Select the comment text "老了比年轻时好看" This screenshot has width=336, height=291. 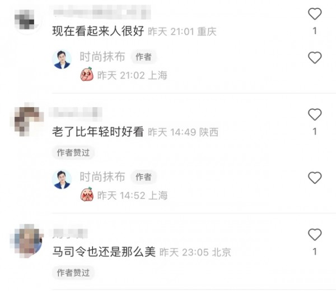point(98,132)
